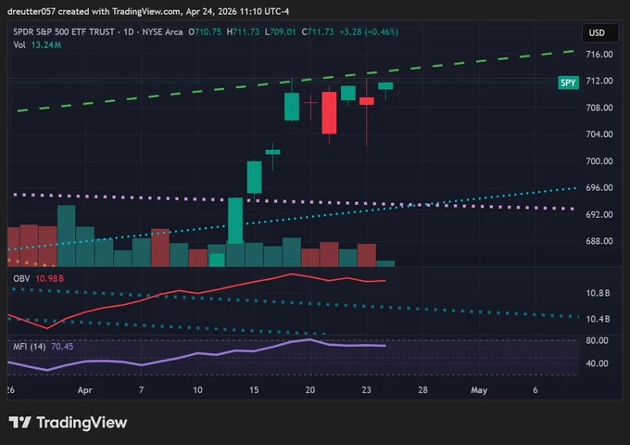630x445 pixels.
Task: Click the open value O710.75
Action: point(205,32)
